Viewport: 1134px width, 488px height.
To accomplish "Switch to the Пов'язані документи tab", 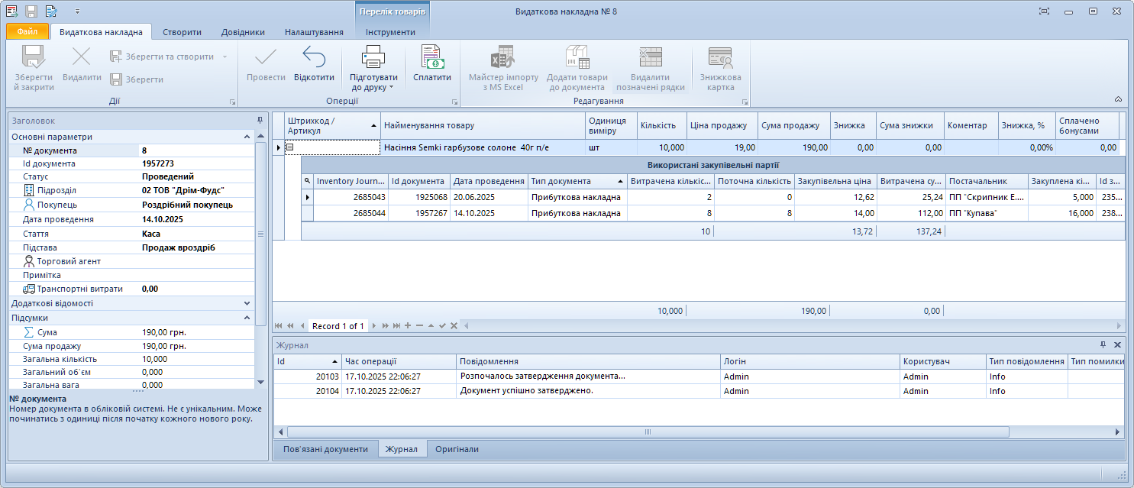I will pos(325,449).
